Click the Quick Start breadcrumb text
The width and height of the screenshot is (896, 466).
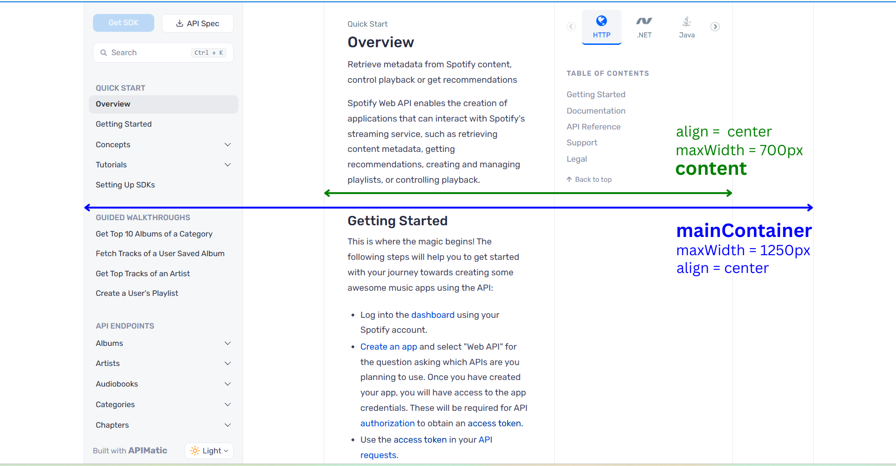point(367,24)
